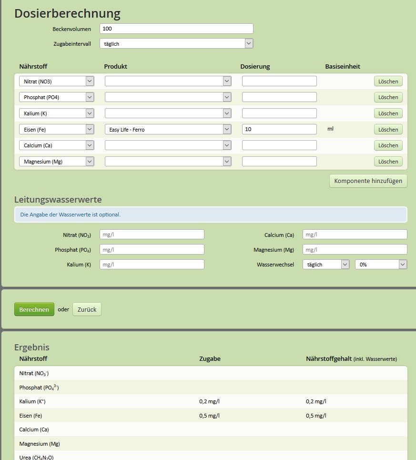Image resolution: width=416 pixels, height=460 pixels.
Task: Click the Eisen dosage field containing 10
Action: coord(279,130)
